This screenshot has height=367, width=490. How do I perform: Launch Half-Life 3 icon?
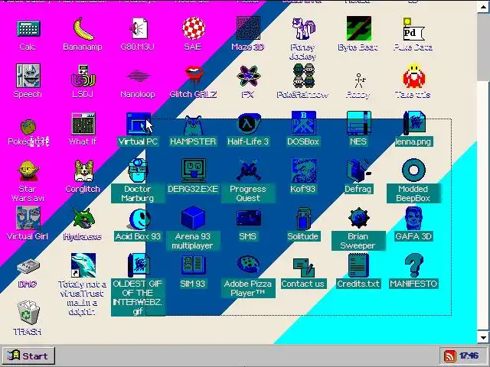[248, 124]
